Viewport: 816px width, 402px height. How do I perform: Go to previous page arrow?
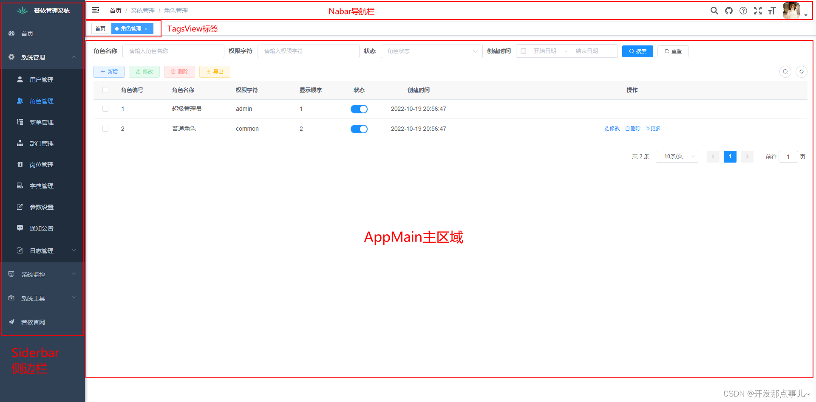(x=713, y=157)
